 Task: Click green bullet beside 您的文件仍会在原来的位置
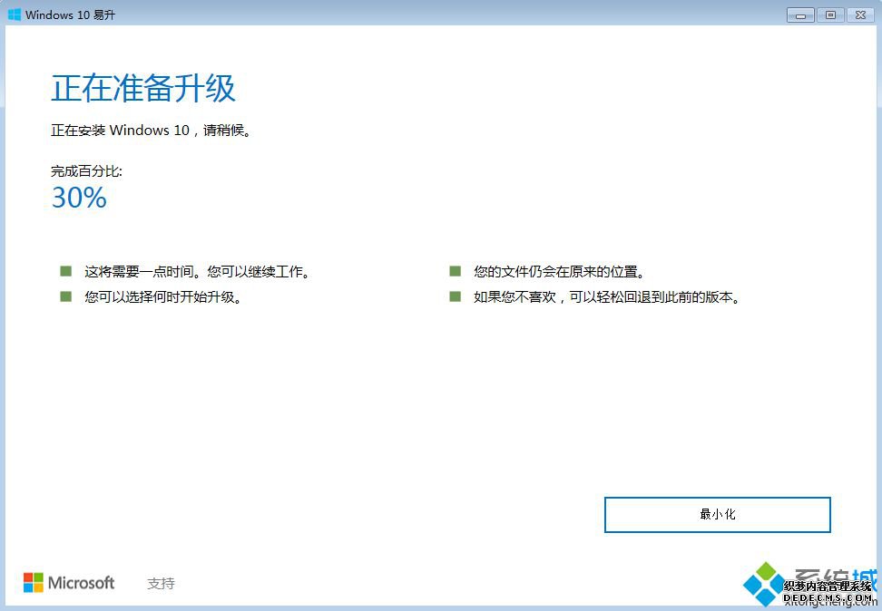pos(455,271)
